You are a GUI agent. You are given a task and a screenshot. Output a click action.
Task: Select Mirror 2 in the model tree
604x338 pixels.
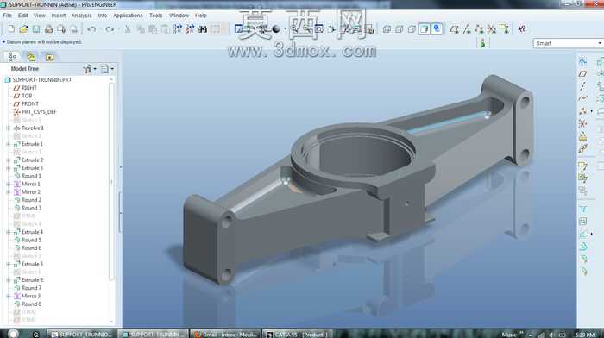27,191
